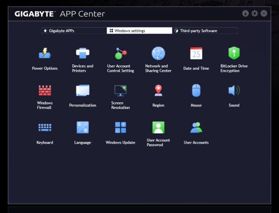
Task: Open Date and Time calendar icon
Action: (196, 53)
